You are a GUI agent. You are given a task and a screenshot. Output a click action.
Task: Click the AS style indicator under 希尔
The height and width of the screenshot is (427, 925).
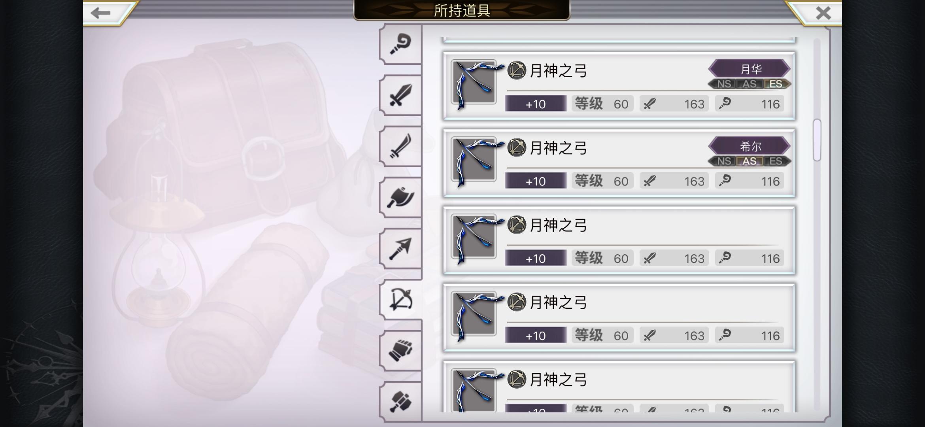tap(749, 161)
